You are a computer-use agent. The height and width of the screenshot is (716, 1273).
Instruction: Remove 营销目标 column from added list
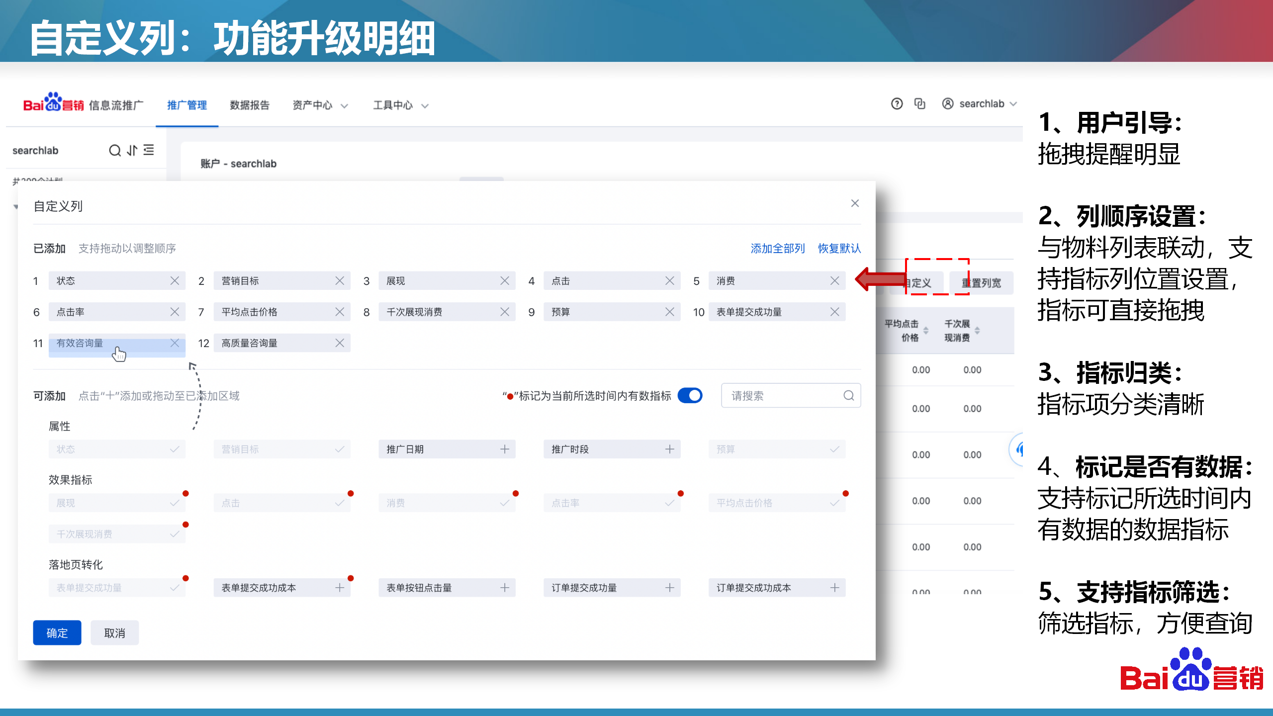coord(340,281)
